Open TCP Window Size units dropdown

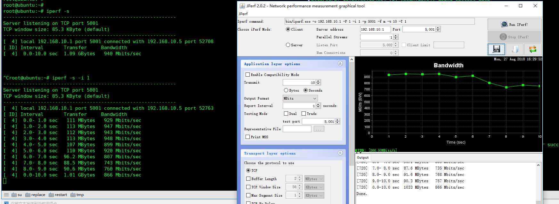click(x=314, y=187)
